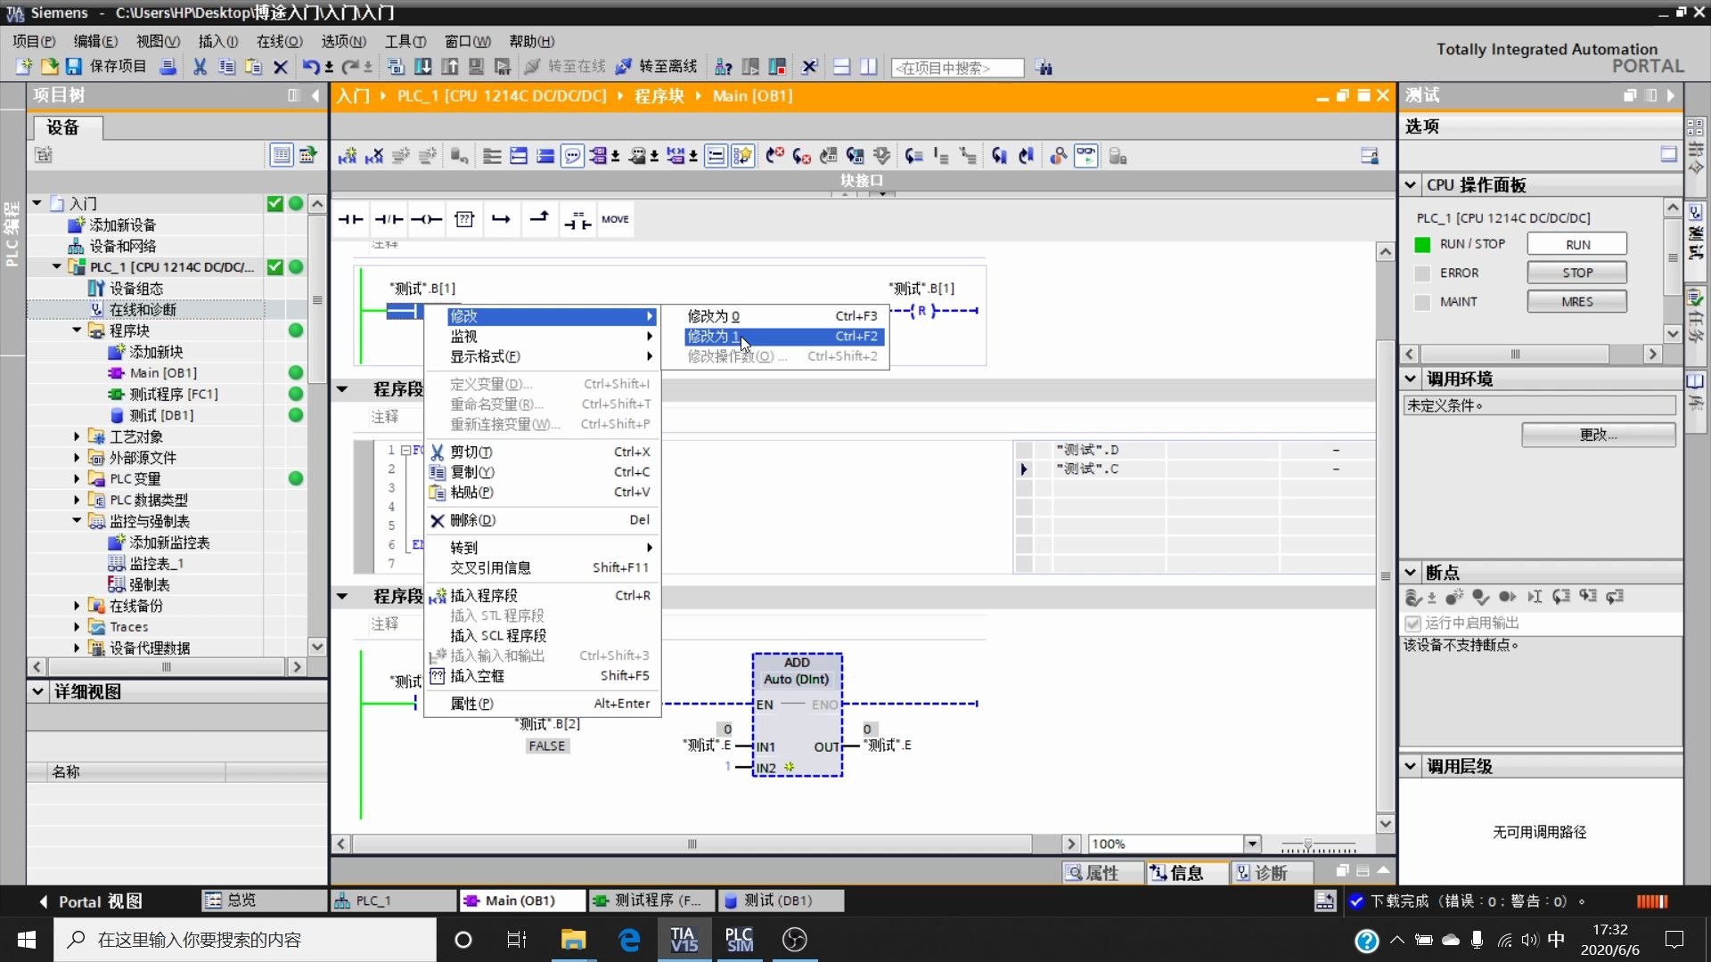Insert a normally closed contact
Image resolution: width=1711 pixels, height=962 pixels.
pos(389,219)
